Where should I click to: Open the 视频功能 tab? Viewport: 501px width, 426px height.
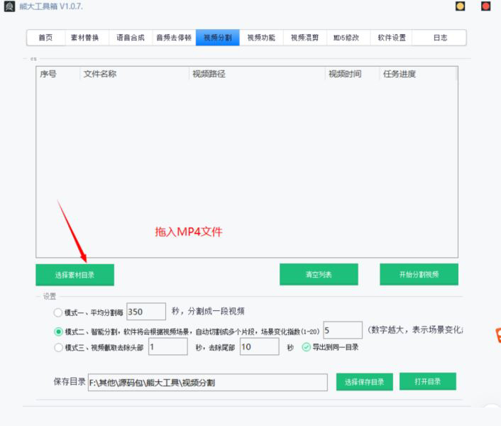[261, 38]
